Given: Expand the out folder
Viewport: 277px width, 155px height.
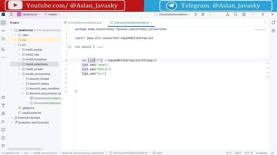Looking at the screenshot, I should tap(16, 40).
